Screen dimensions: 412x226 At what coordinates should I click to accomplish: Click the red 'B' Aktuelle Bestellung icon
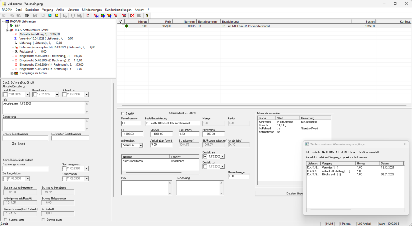tap(16, 34)
